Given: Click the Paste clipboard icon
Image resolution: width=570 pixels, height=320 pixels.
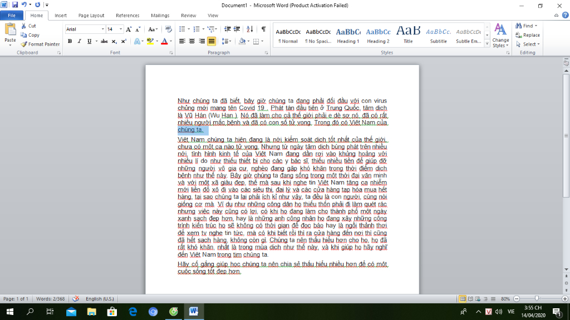Looking at the screenshot, I should coord(10,30).
